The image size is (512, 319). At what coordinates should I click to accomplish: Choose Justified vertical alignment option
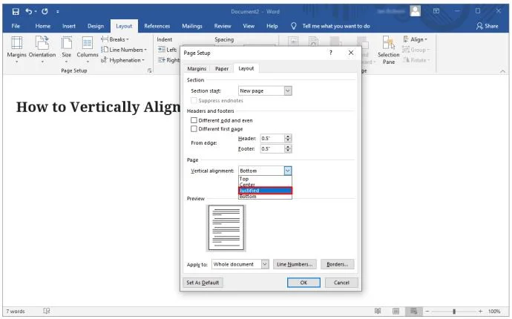click(x=265, y=191)
